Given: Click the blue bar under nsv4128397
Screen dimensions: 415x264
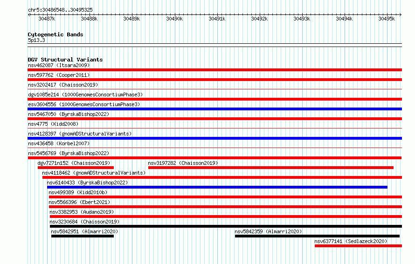Looking at the screenshot, I should (214, 138).
